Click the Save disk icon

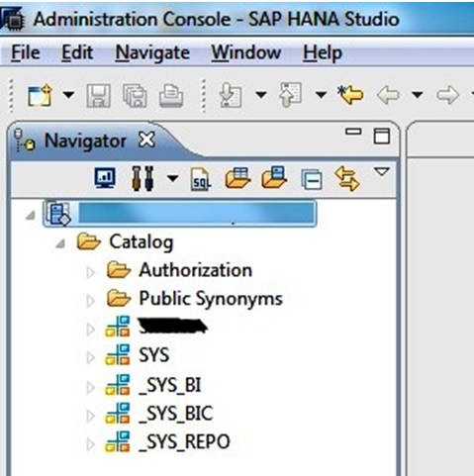pyautogui.click(x=98, y=96)
